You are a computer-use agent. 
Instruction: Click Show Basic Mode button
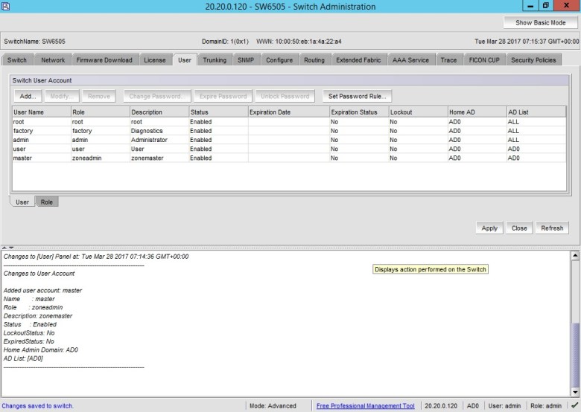tap(540, 22)
